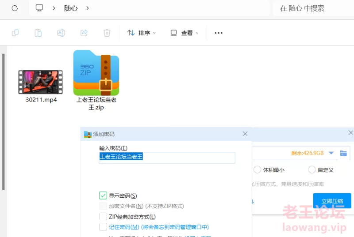The image size is (354, 237).
Task: Click the Share toolbar icon
Action: point(84,33)
